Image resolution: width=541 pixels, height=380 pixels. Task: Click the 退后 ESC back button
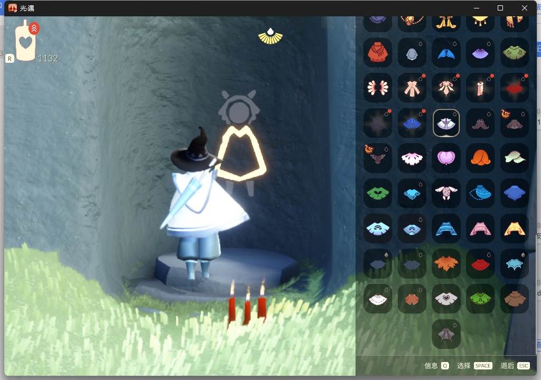tap(515, 366)
